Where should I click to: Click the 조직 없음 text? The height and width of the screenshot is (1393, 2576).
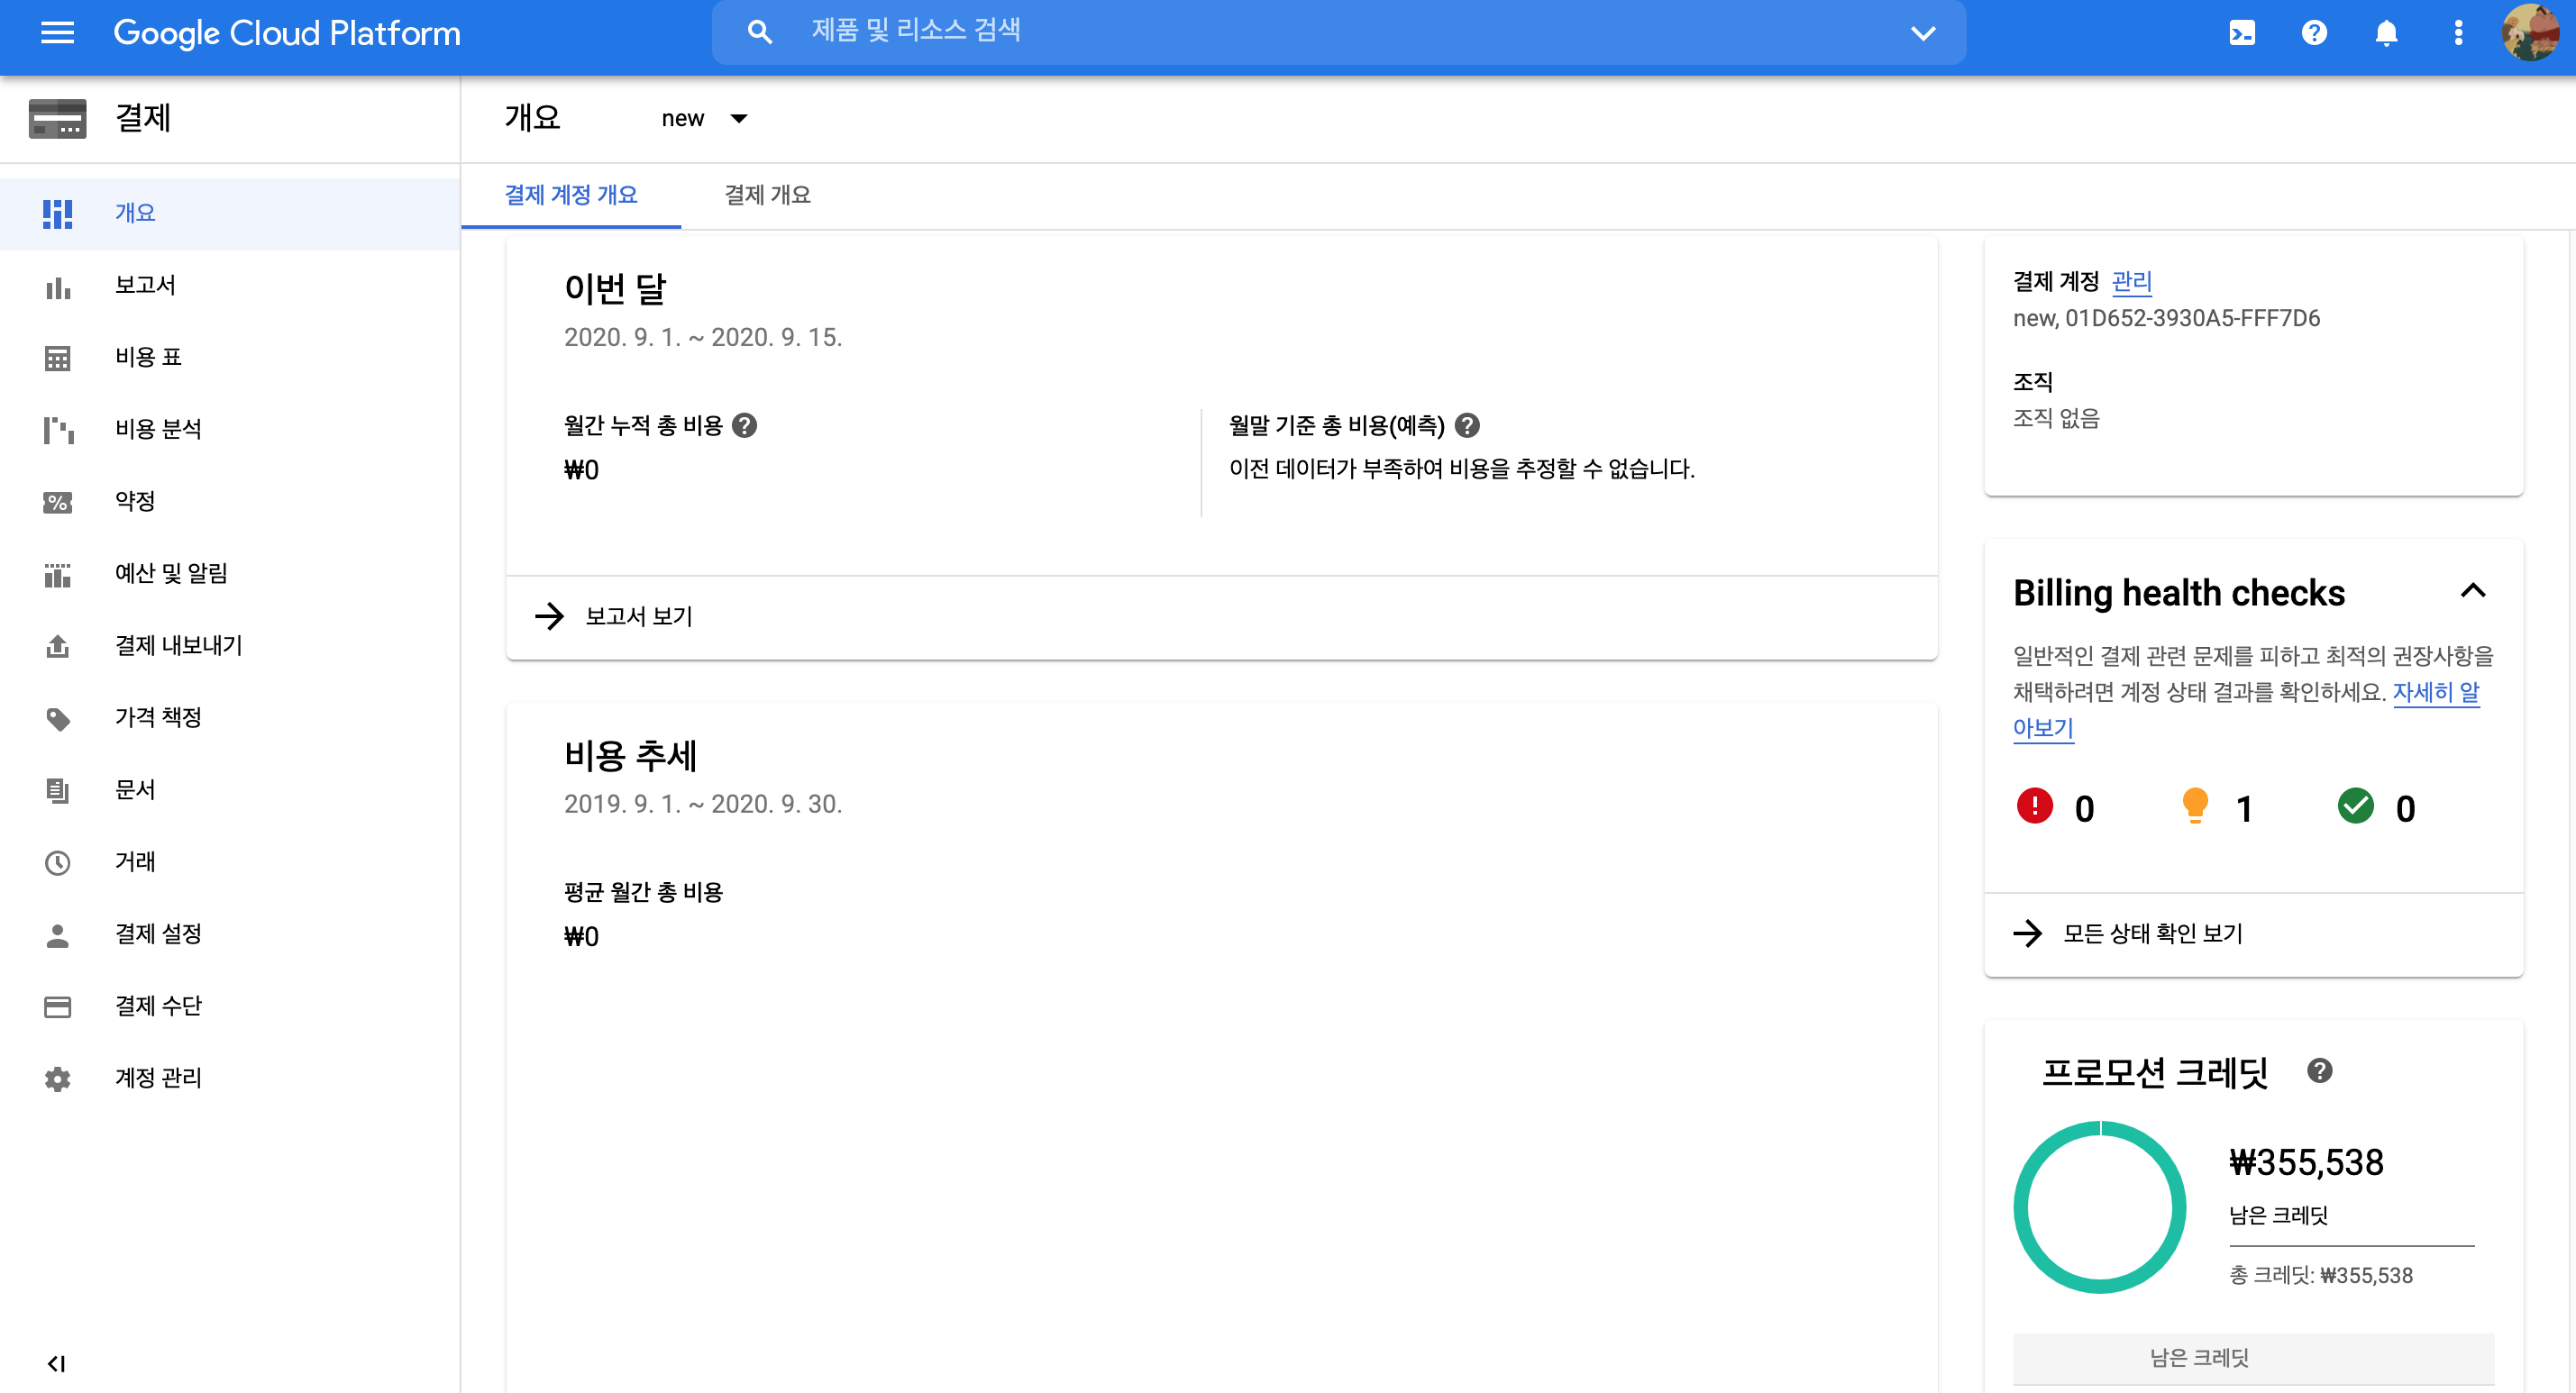tap(2056, 418)
